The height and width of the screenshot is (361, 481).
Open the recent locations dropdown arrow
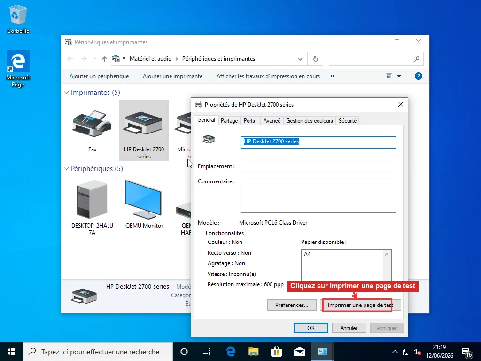pyautogui.click(x=95, y=59)
